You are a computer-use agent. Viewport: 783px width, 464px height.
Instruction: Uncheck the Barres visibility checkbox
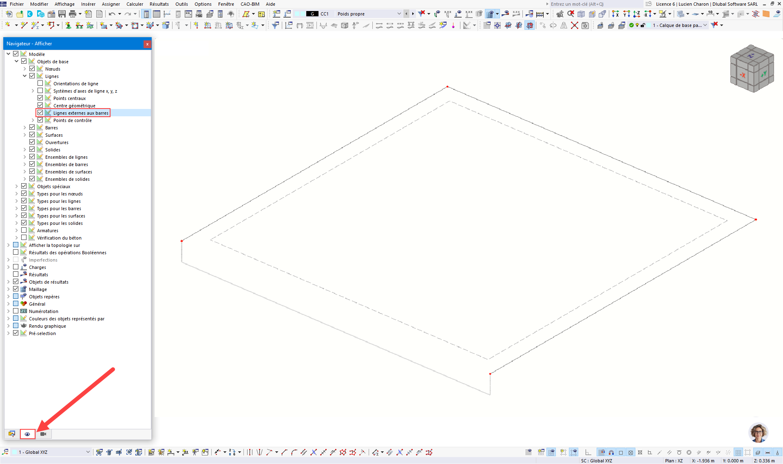tap(32, 127)
